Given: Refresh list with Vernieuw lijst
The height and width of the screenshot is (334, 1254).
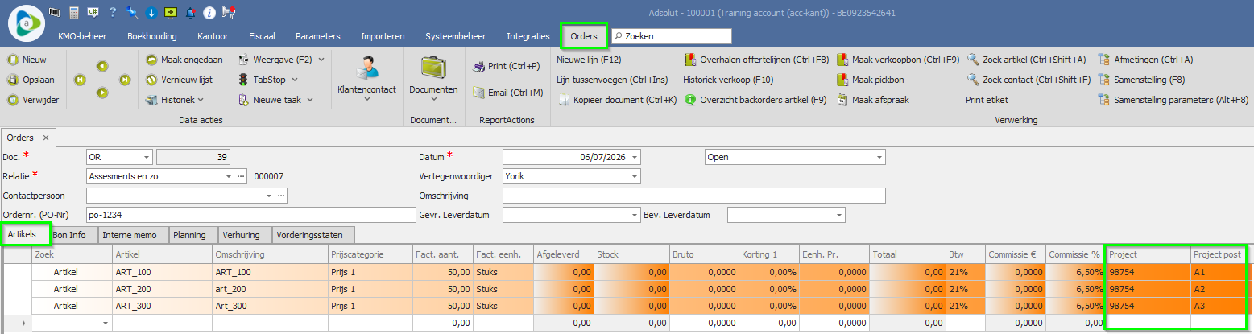Looking at the screenshot, I should [179, 80].
